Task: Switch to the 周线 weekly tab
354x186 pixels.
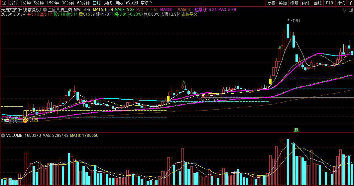Action: pyautogui.click(x=108, y=3)
